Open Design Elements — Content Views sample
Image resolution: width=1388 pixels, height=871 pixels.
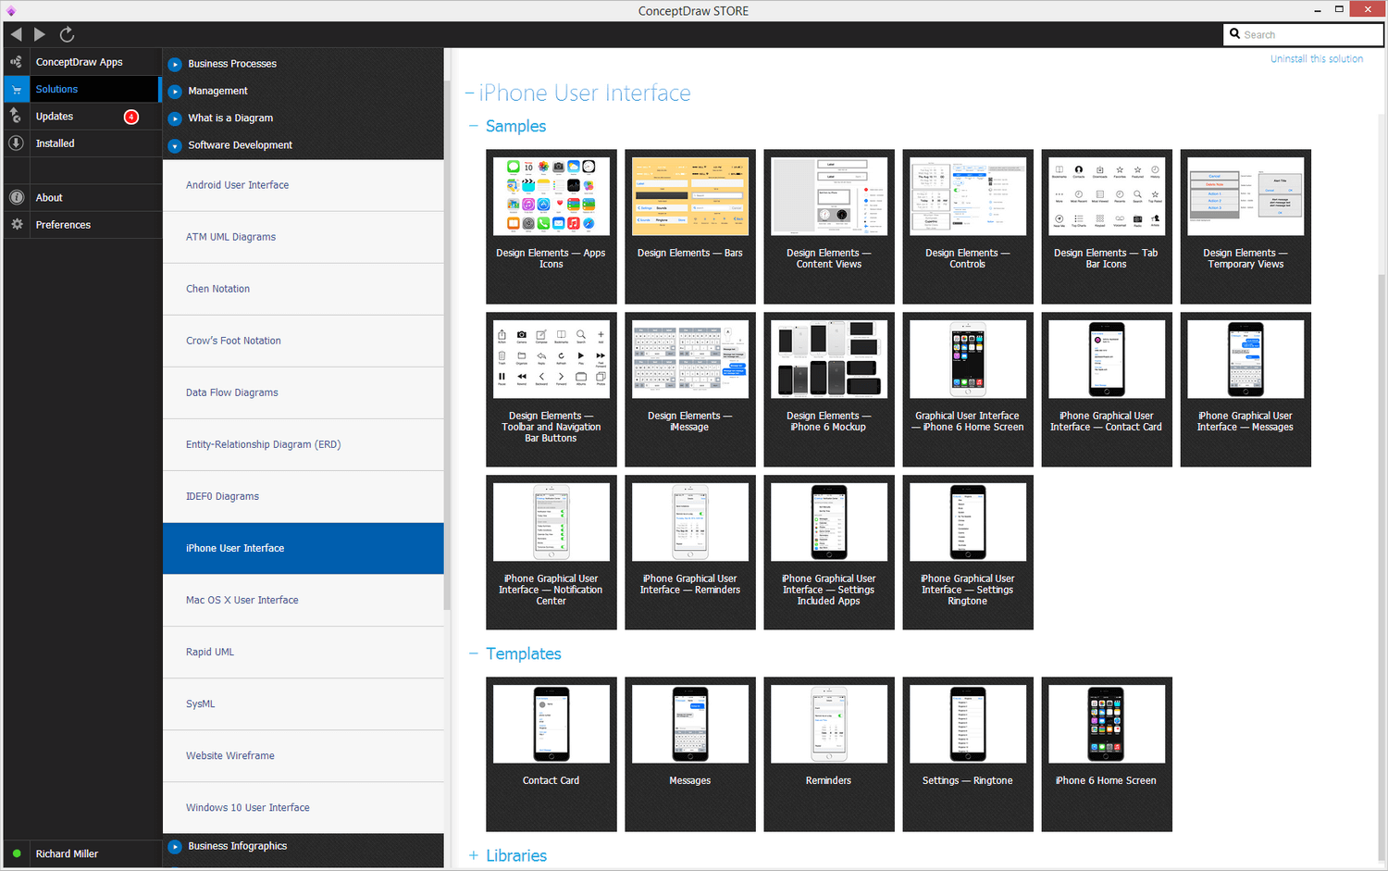tap(828, 226)
